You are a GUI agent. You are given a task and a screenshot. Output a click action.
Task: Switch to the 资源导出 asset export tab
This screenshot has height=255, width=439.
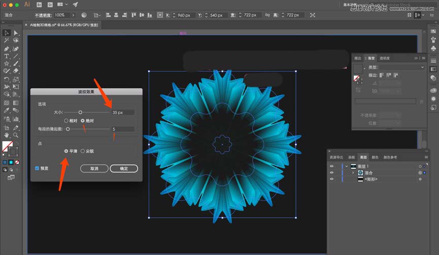(x=336, y=157)
